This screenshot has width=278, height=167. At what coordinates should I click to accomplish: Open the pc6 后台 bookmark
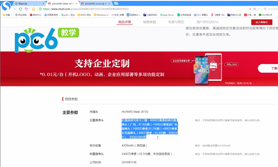click(x=68, y=15)
